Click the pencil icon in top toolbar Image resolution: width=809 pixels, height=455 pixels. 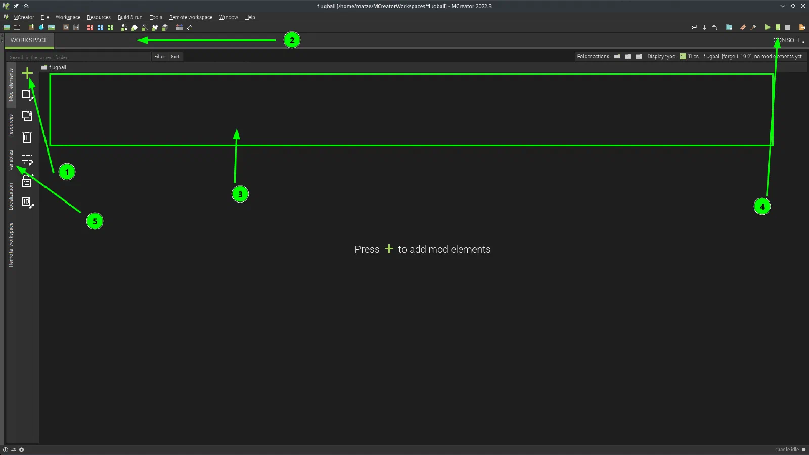[x=190, y=27]
